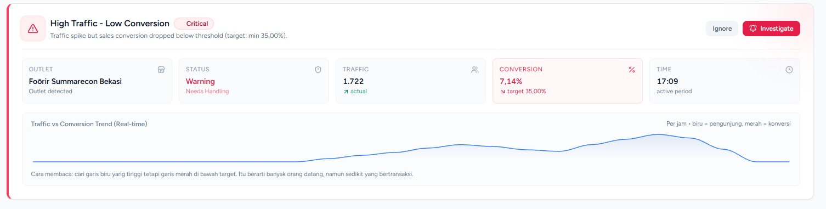Image resolution: width=826 pixels, height=209 pixels.
Task: Click the green up-arrow next to actual
Action: (346, 92)
